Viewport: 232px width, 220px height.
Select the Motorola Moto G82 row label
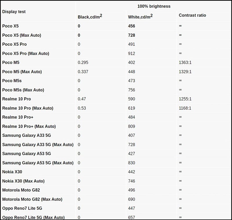(21, 190)
